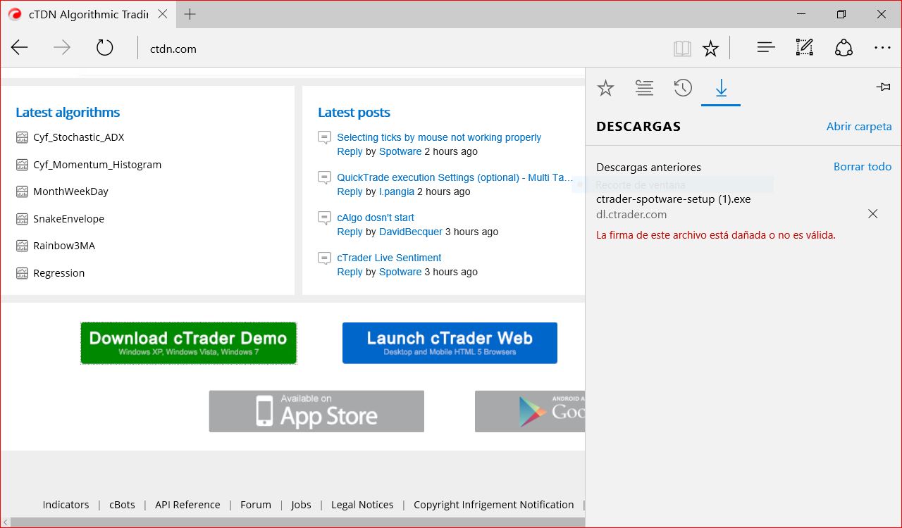
Task: Click the Download cTrader Demo button
Action: click(x=188, y=343)
